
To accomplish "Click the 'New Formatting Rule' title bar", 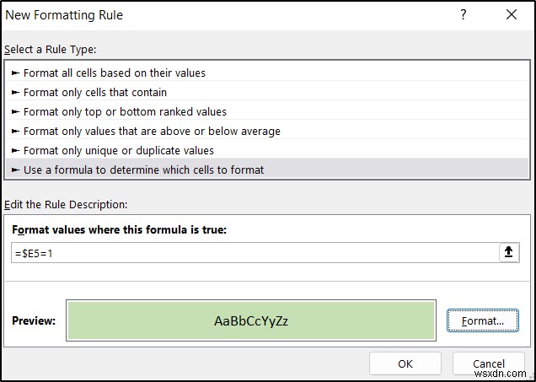I will 211,15.
